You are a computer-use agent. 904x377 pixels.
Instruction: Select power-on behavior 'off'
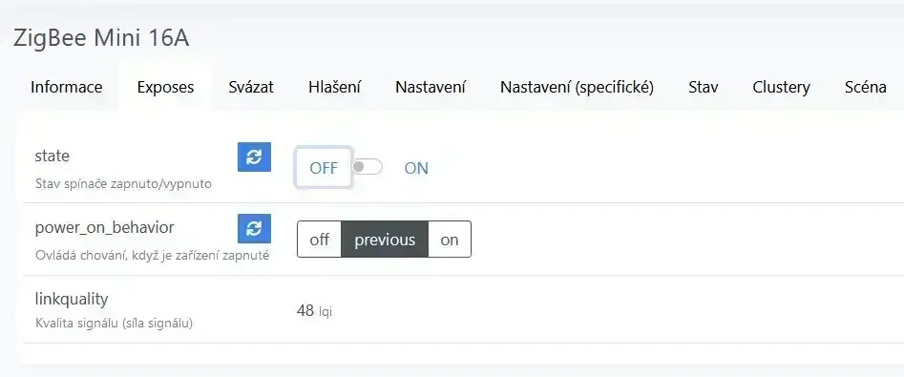point(320,240)
